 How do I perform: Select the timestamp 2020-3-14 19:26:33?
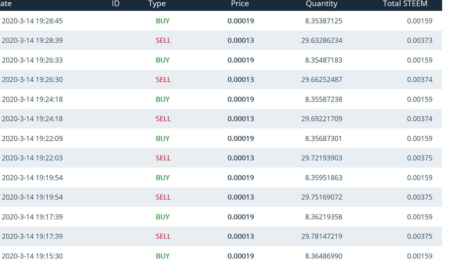click(32, 60)
